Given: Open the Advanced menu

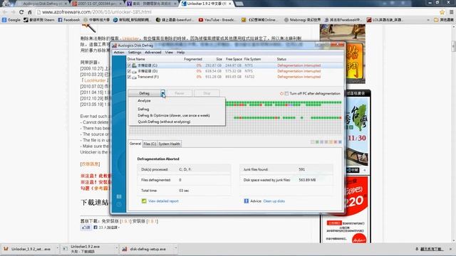Looking at the screenshot, I should pyautogui.click(x=153, y=53).
